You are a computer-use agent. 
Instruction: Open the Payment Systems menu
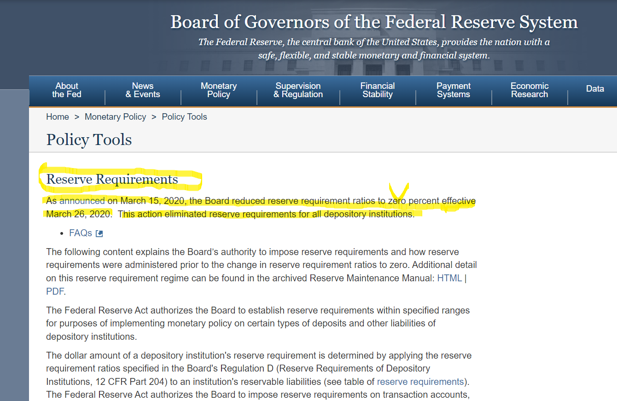click(454, 90)
